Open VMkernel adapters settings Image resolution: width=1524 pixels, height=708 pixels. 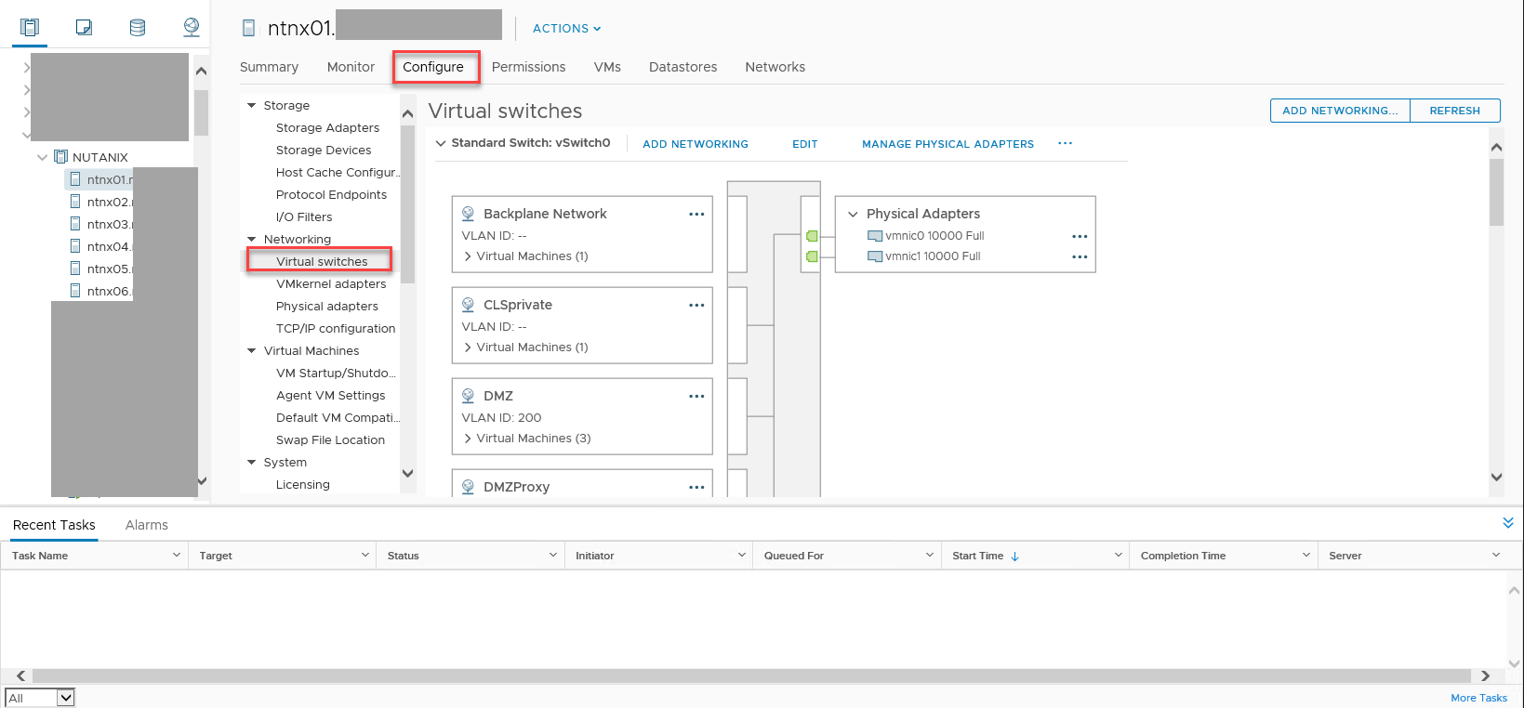(x=331, y=284)
